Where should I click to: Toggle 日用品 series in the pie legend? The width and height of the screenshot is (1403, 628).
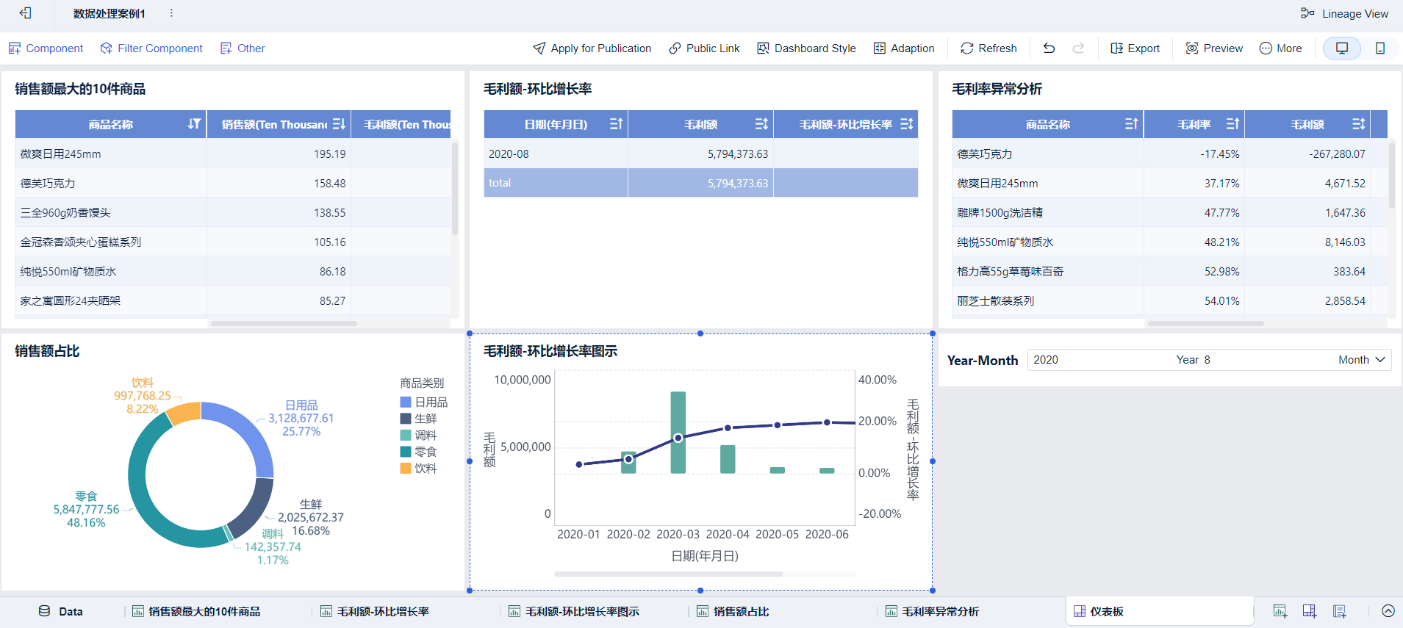tap(424, 403)
